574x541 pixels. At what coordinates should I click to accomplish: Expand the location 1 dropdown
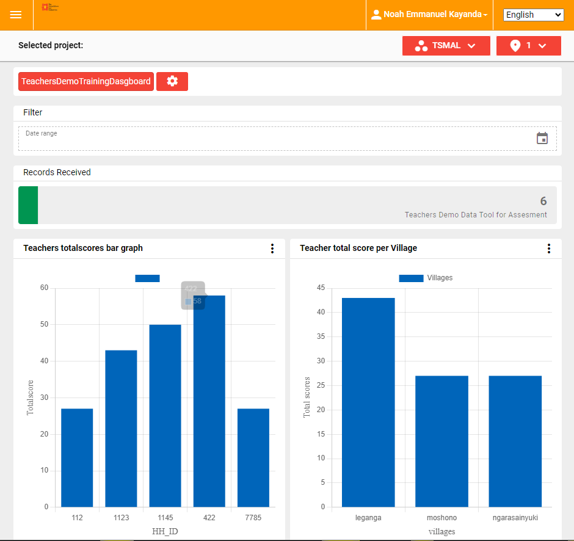[x=528, y=46]
